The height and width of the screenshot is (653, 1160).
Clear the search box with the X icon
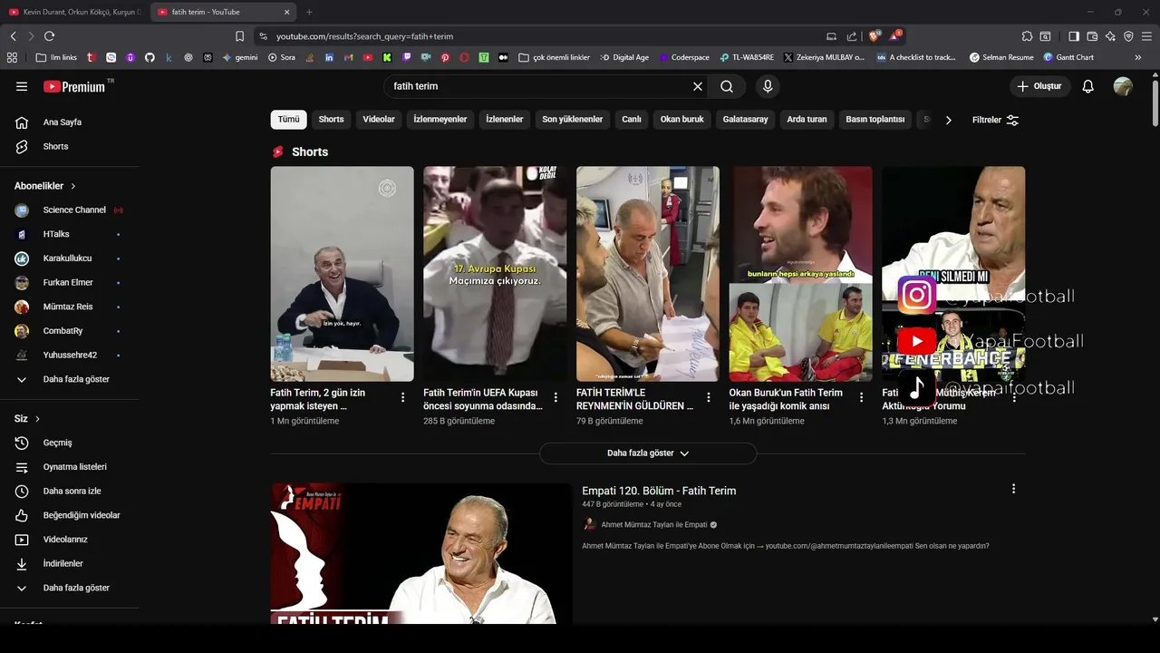[x=698, y=86]
